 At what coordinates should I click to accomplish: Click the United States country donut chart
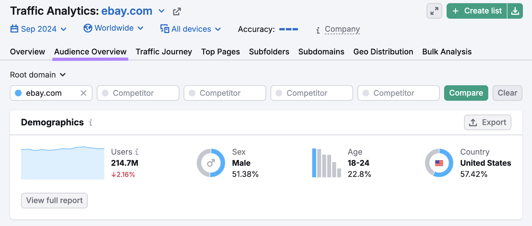pyautogui.click(x=439, y=163)
